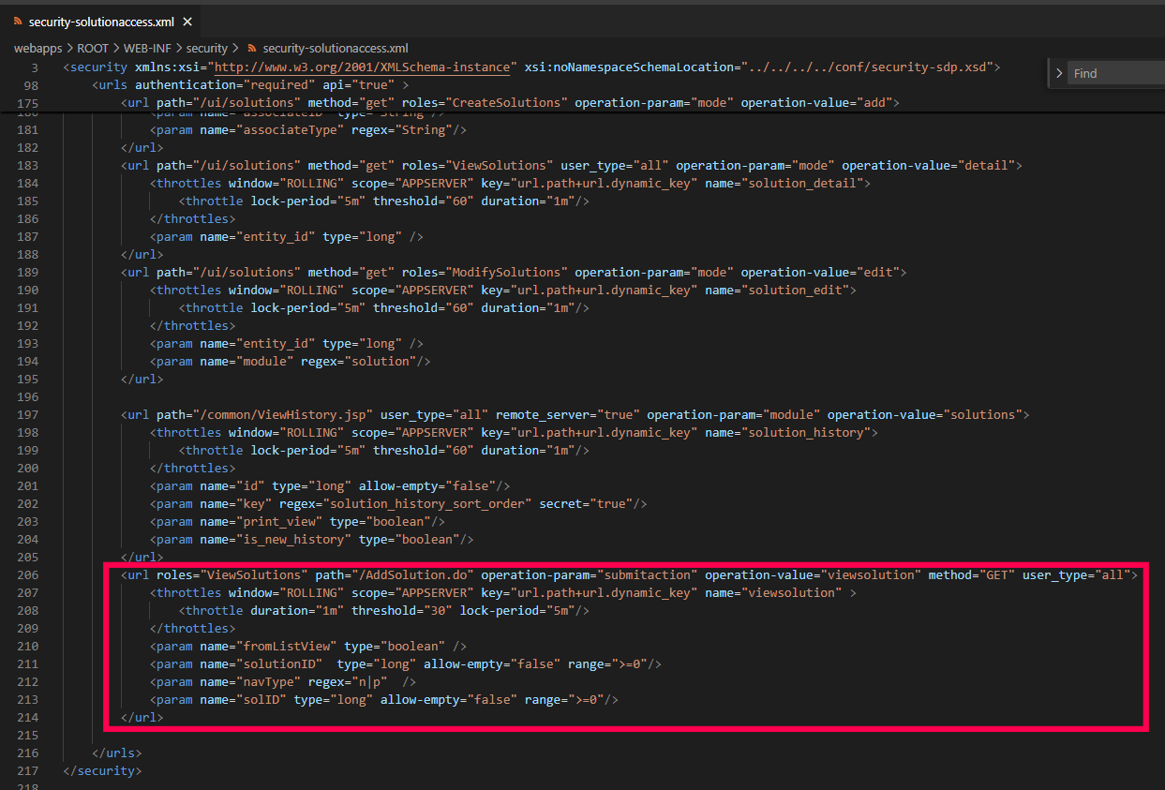The image size is (1165, 790).
Task: Place cursor on "/AddSolution.do" path value
Action: (x=419, y=574)
